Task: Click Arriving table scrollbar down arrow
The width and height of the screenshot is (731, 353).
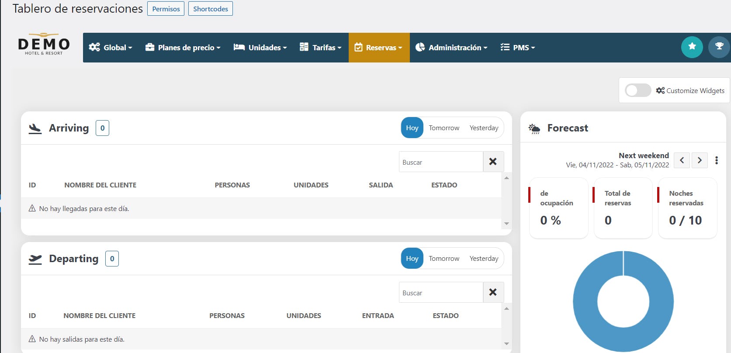Action: (x=506, y=224)
